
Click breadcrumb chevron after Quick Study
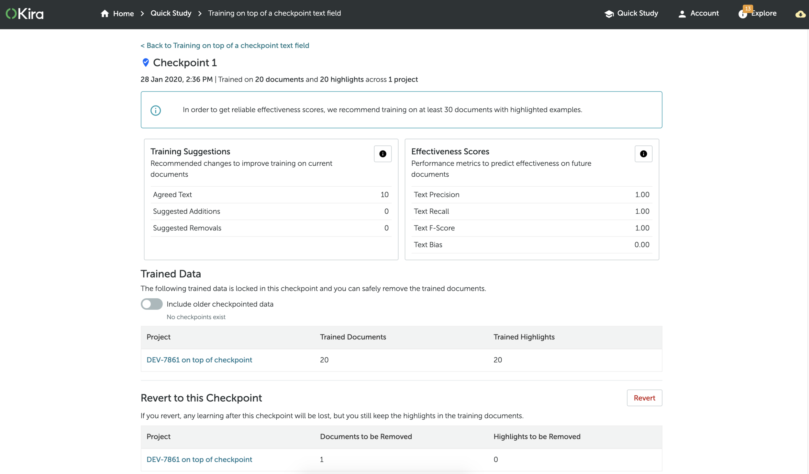200,14
